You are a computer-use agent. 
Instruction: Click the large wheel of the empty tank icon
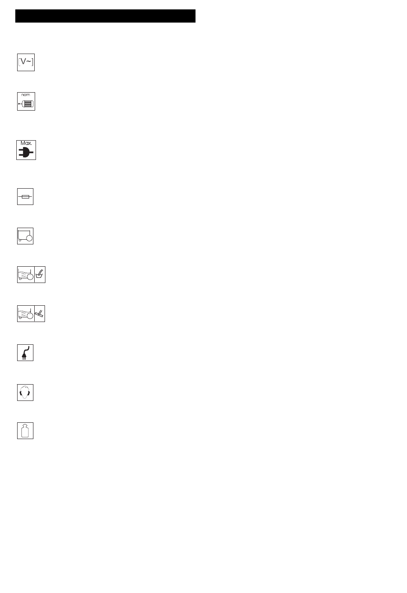pyautogui.click(x=30, y=238)
